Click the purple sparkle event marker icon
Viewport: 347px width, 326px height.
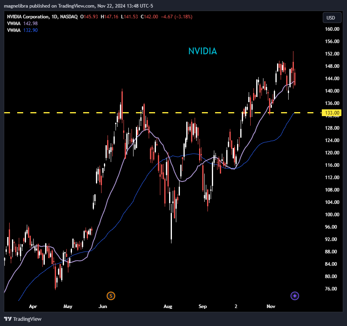(x=295, y=296)
